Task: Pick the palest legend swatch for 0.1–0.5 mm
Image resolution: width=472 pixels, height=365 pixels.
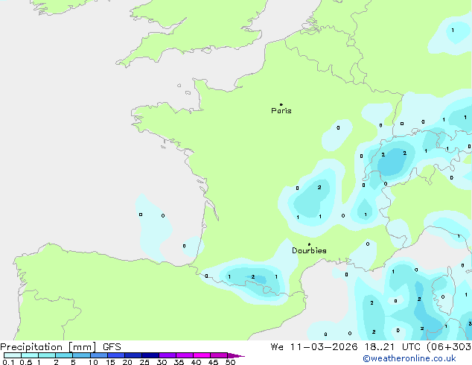Action: click(13, 355)
